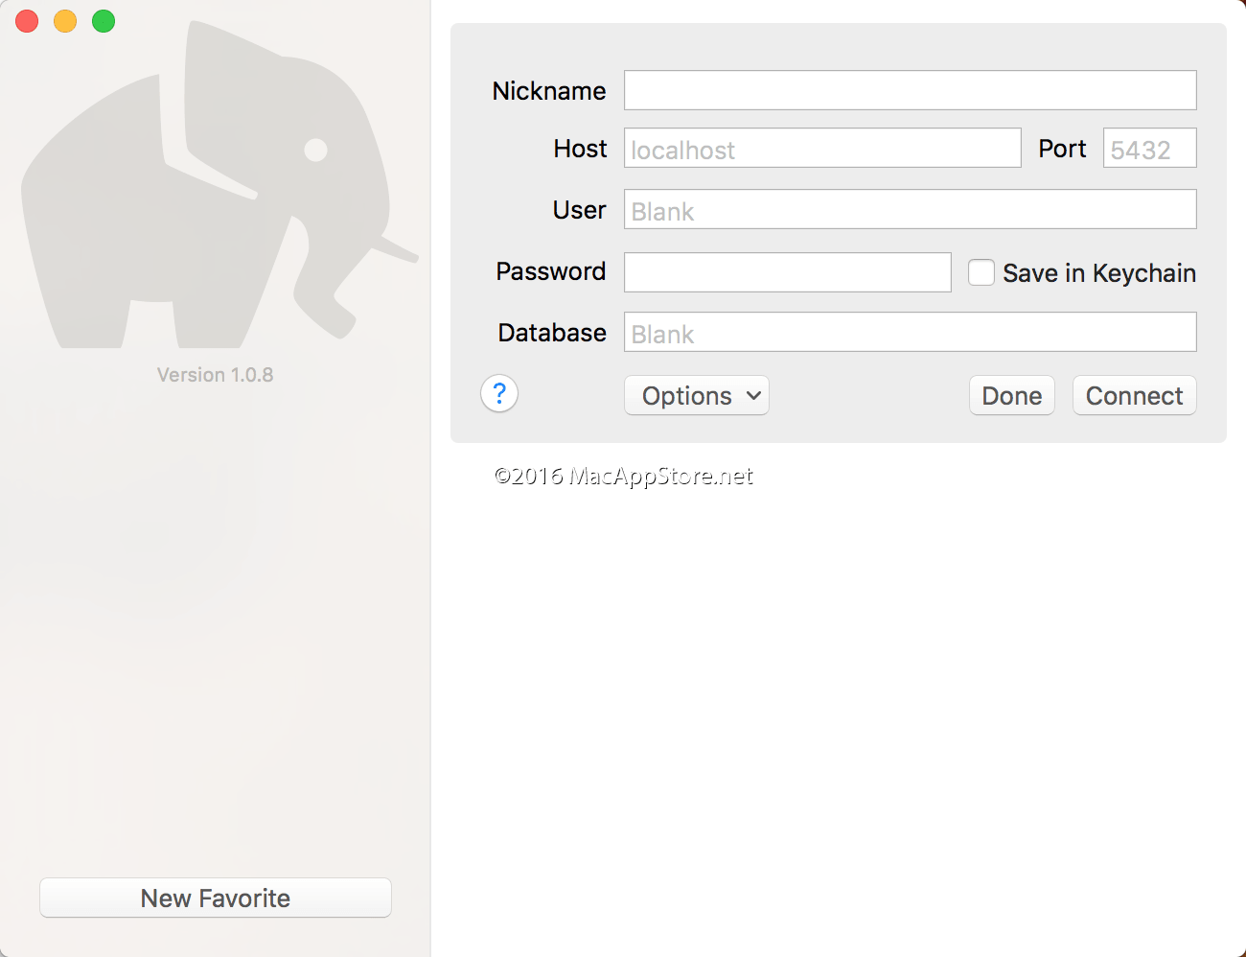
Task: Open help with the question mark button
Action: (499, 394)
